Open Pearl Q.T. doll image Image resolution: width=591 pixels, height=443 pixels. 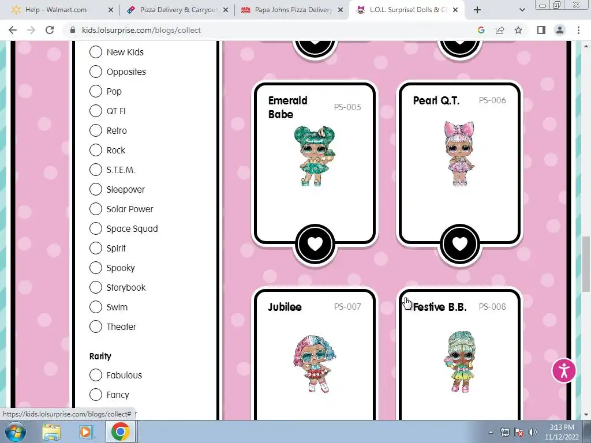click(459, 153)
